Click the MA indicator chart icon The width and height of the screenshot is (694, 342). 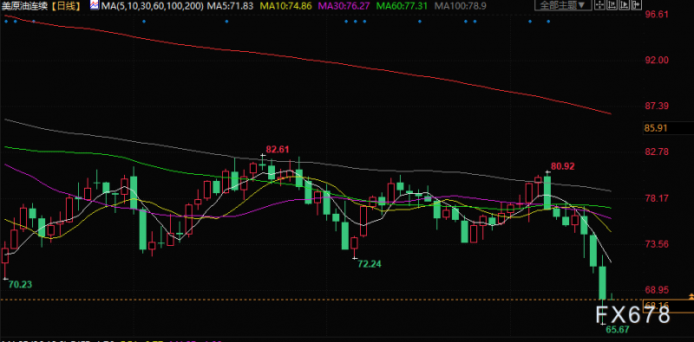coord(94,5)
